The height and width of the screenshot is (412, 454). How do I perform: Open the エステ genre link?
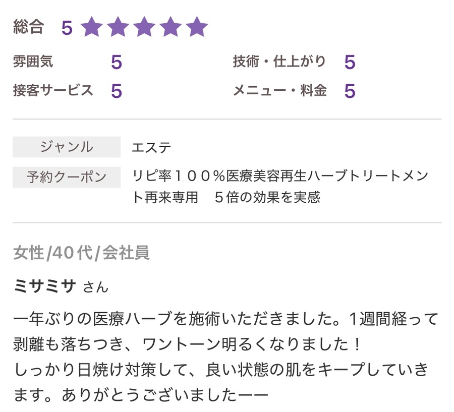(151, 147)
